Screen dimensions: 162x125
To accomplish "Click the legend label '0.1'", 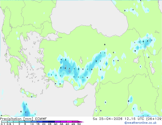I will (x=3, y=124).
